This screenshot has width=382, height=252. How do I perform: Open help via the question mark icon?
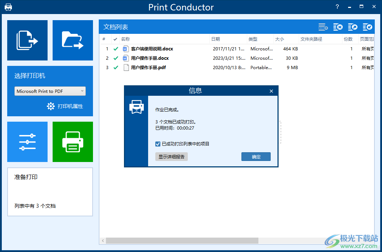pyautogui.click(x=337, y=7)
